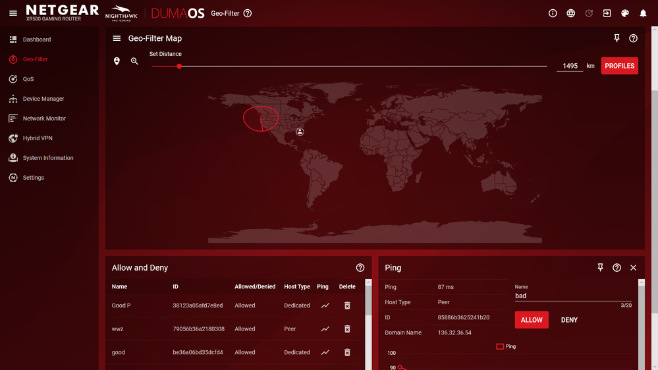
Task: Pin the Ping panel
Action: pos(600,268)
